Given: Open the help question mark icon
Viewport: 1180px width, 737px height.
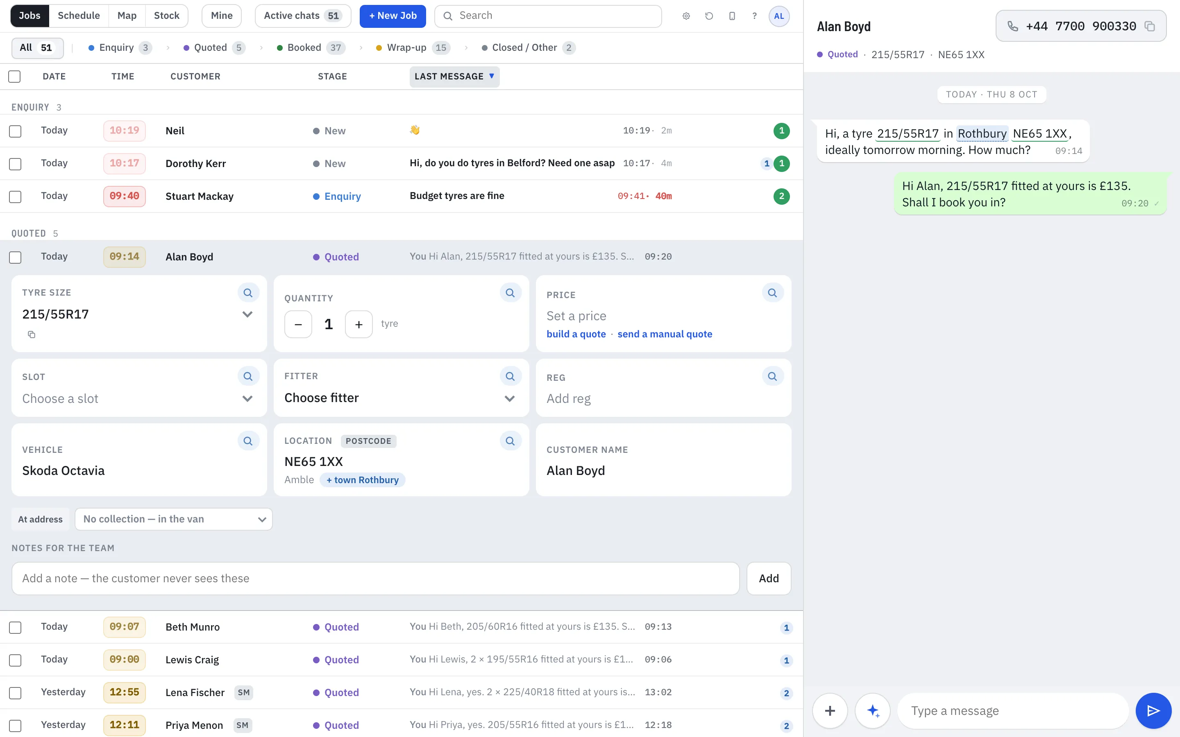Looking at the screenshot, I should (x=754, y=16).
